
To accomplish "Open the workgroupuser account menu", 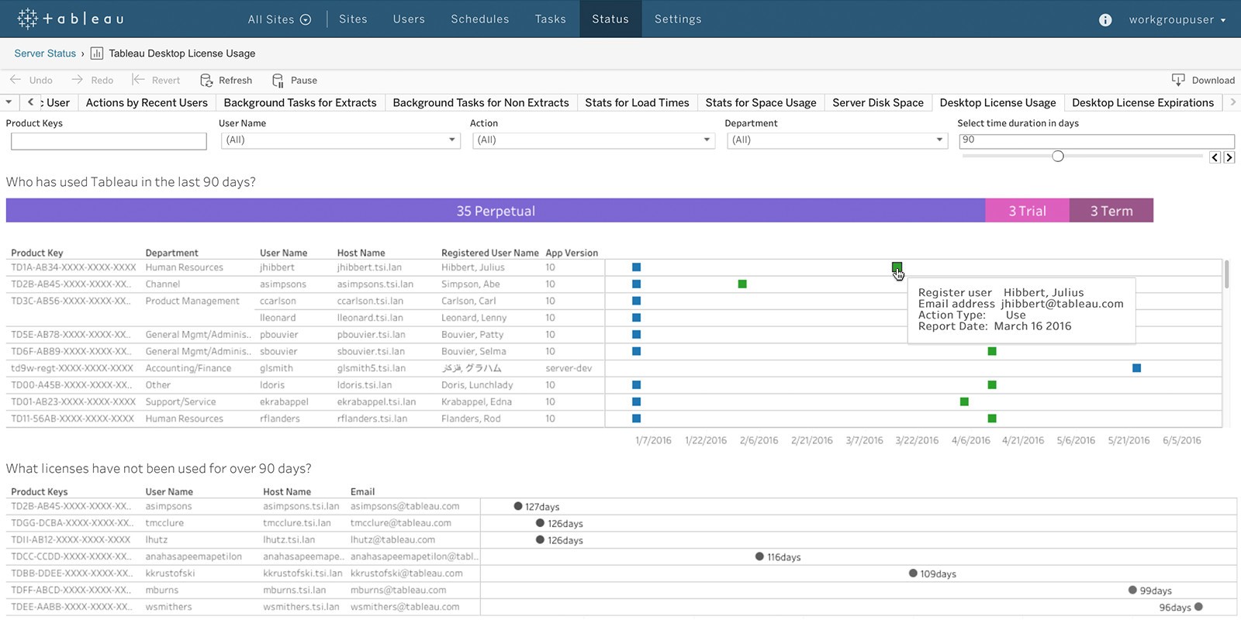I will coord(1177,19).
